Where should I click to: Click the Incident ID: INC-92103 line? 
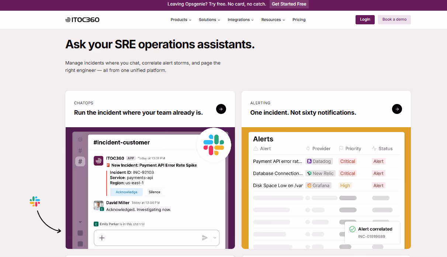tap(132, 172)
